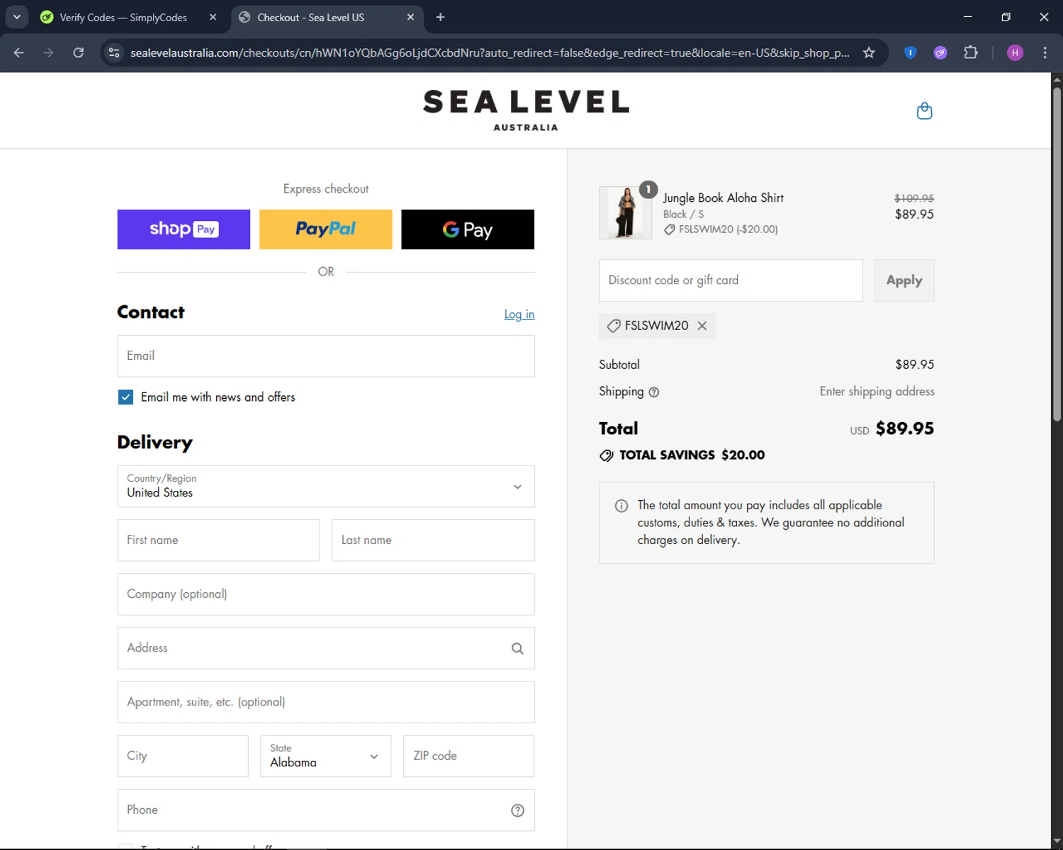Click the Discount code or gift card field
Screen dimensions: 1063x850
click(731, 280)
